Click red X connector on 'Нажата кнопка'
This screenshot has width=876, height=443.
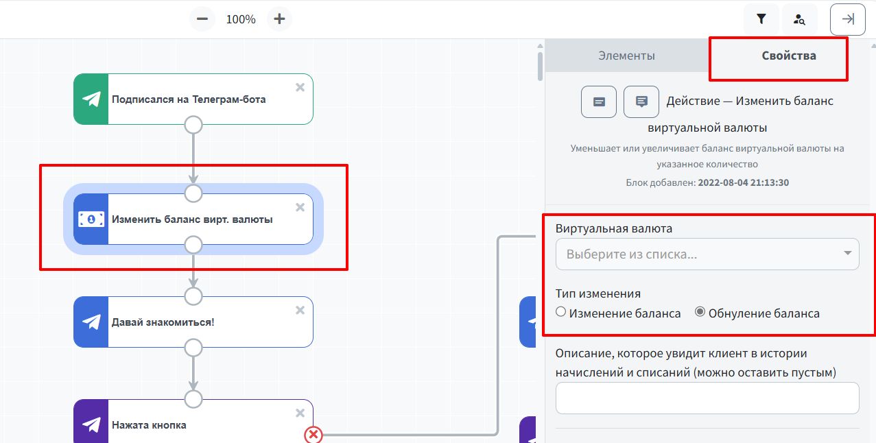313,434
